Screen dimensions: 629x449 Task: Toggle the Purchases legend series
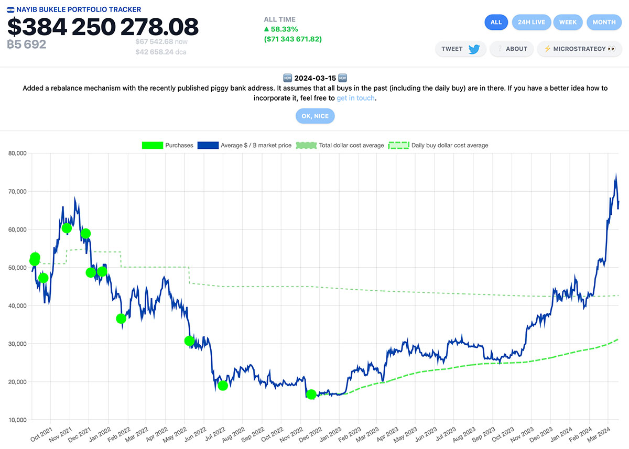168,145
